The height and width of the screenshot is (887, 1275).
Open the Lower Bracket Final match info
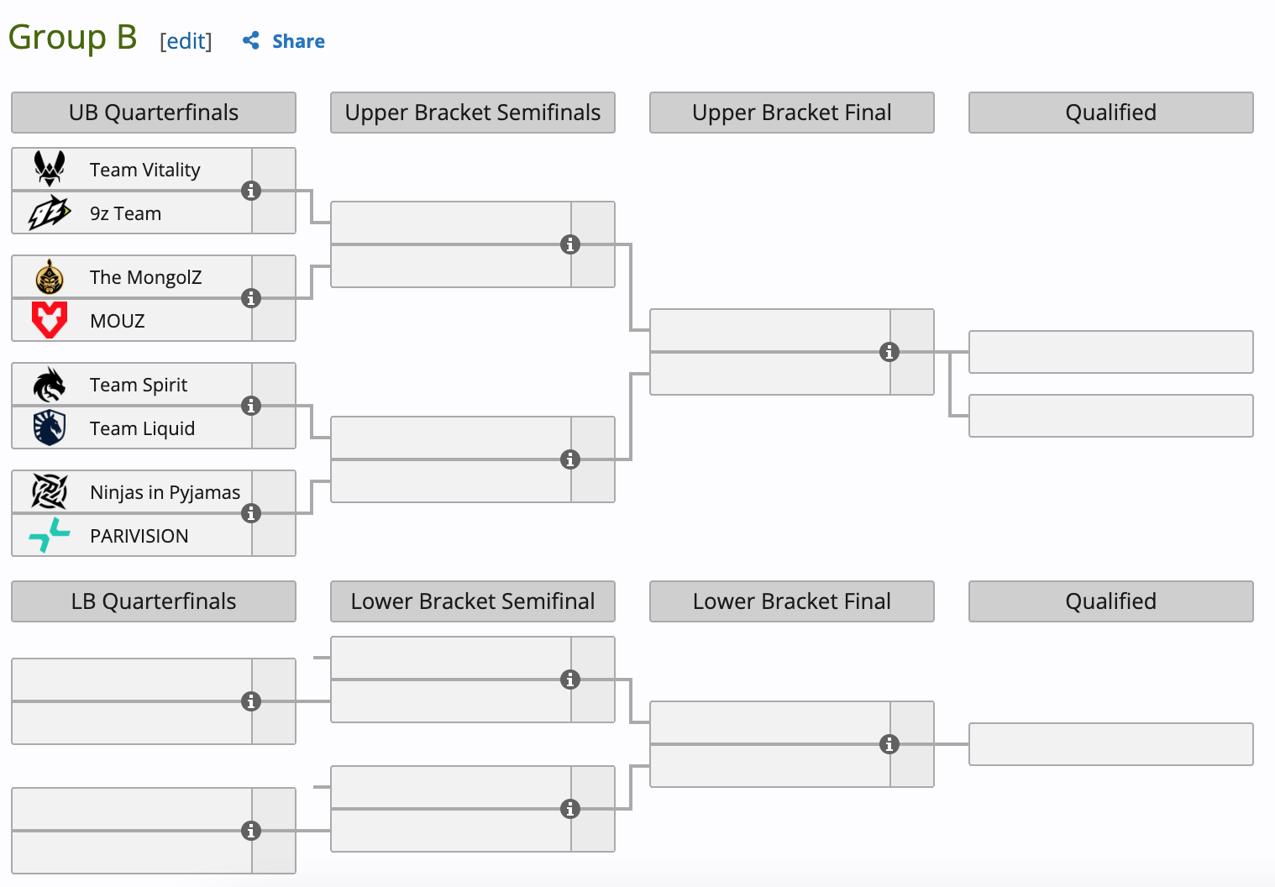(x=889, y=744)
